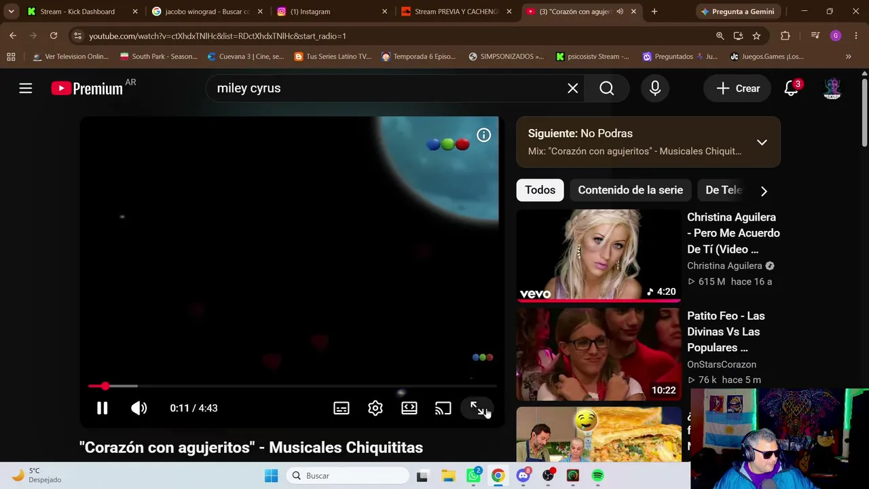Open 'South Park - Season...' bookmark
This screenshot has height=489, width=869.
(x=158, y=56)
